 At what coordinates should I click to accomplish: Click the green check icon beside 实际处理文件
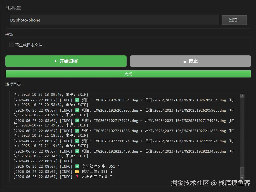click(x=77, y=166)
